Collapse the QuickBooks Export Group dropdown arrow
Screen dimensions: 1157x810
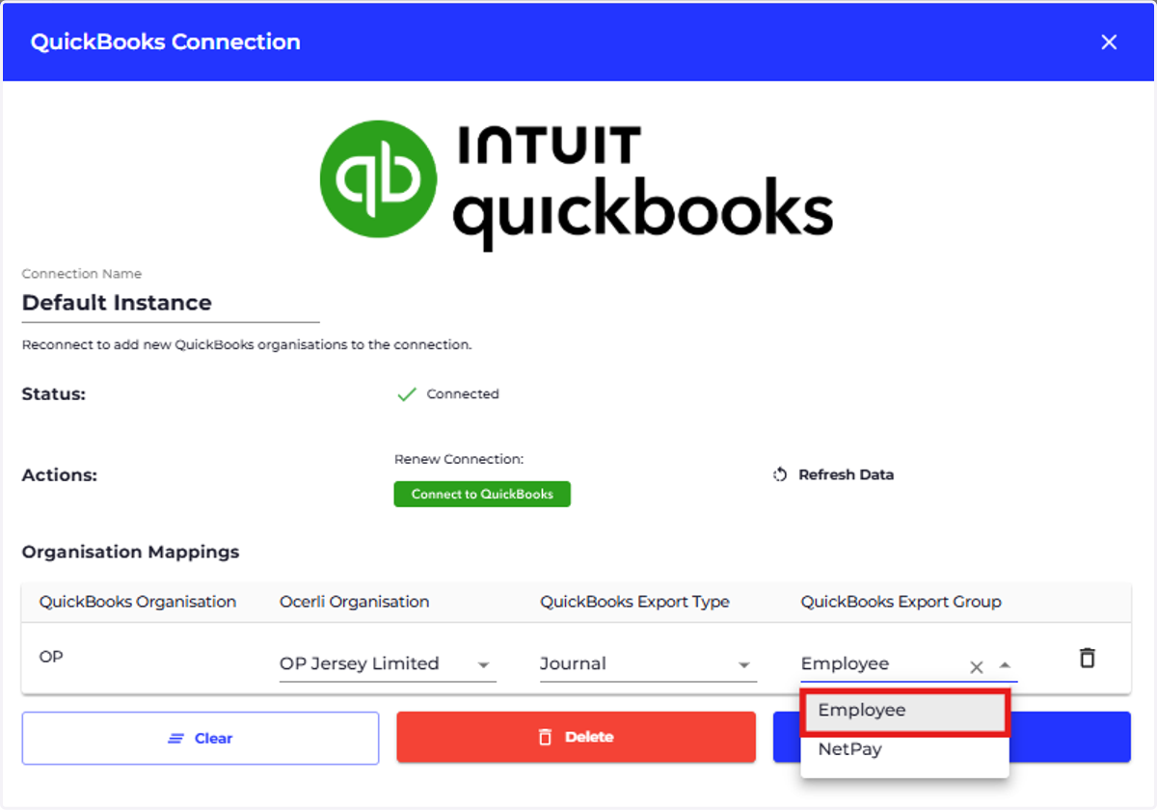pyautogui.click(x=1005, y=665)
